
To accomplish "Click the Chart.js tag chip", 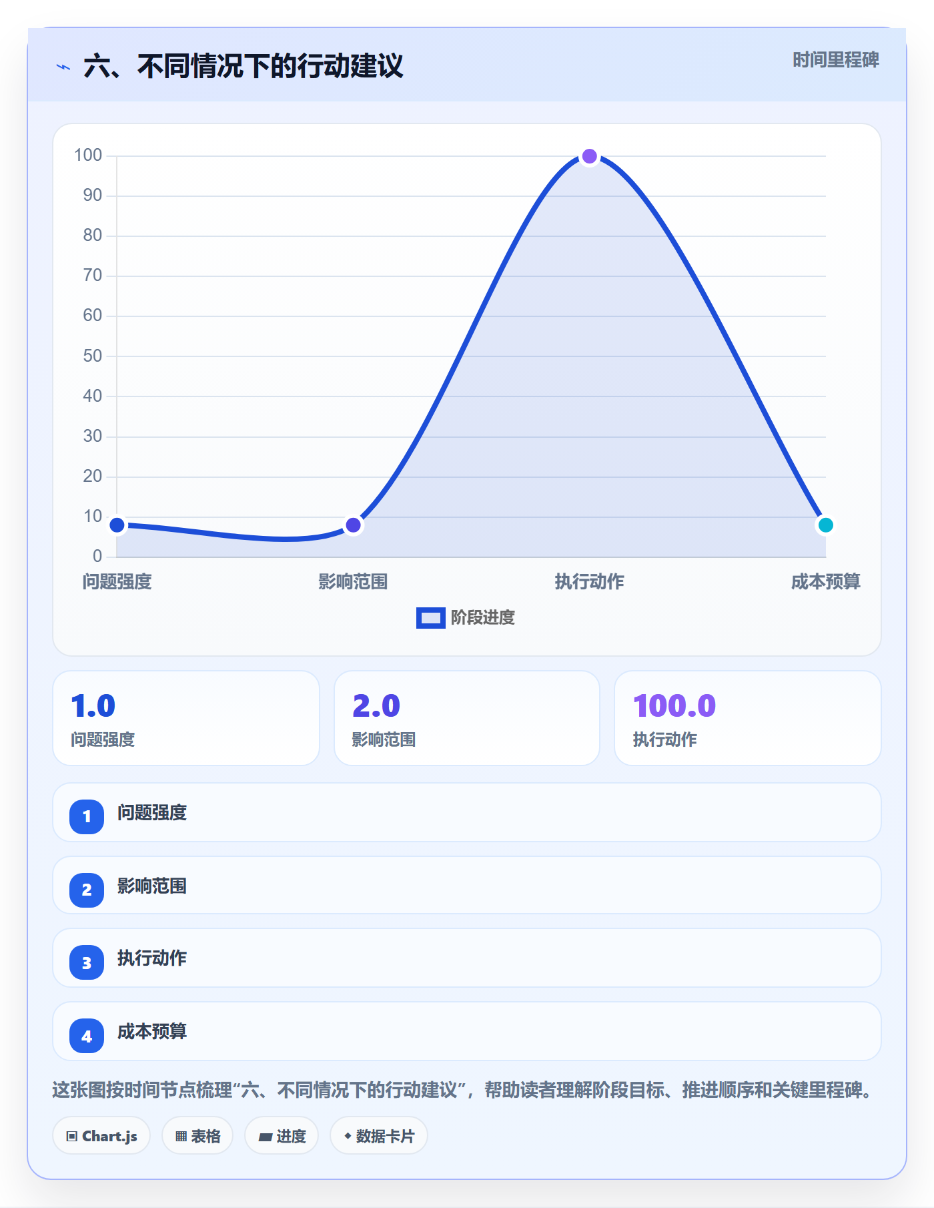I will [101, 1136].
